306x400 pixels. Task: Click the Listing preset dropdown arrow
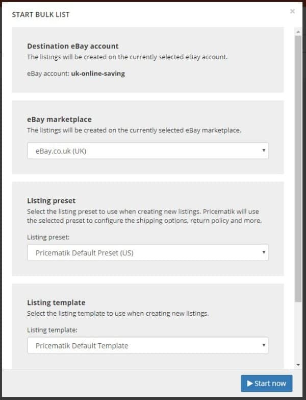(x=264, y=252)
